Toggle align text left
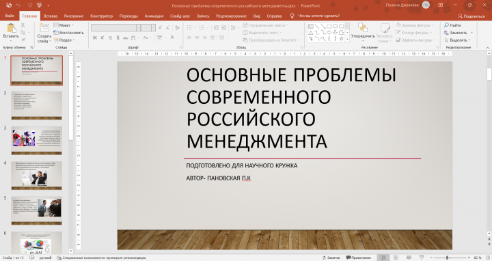 pyautogui.click(x=189, y=38)
